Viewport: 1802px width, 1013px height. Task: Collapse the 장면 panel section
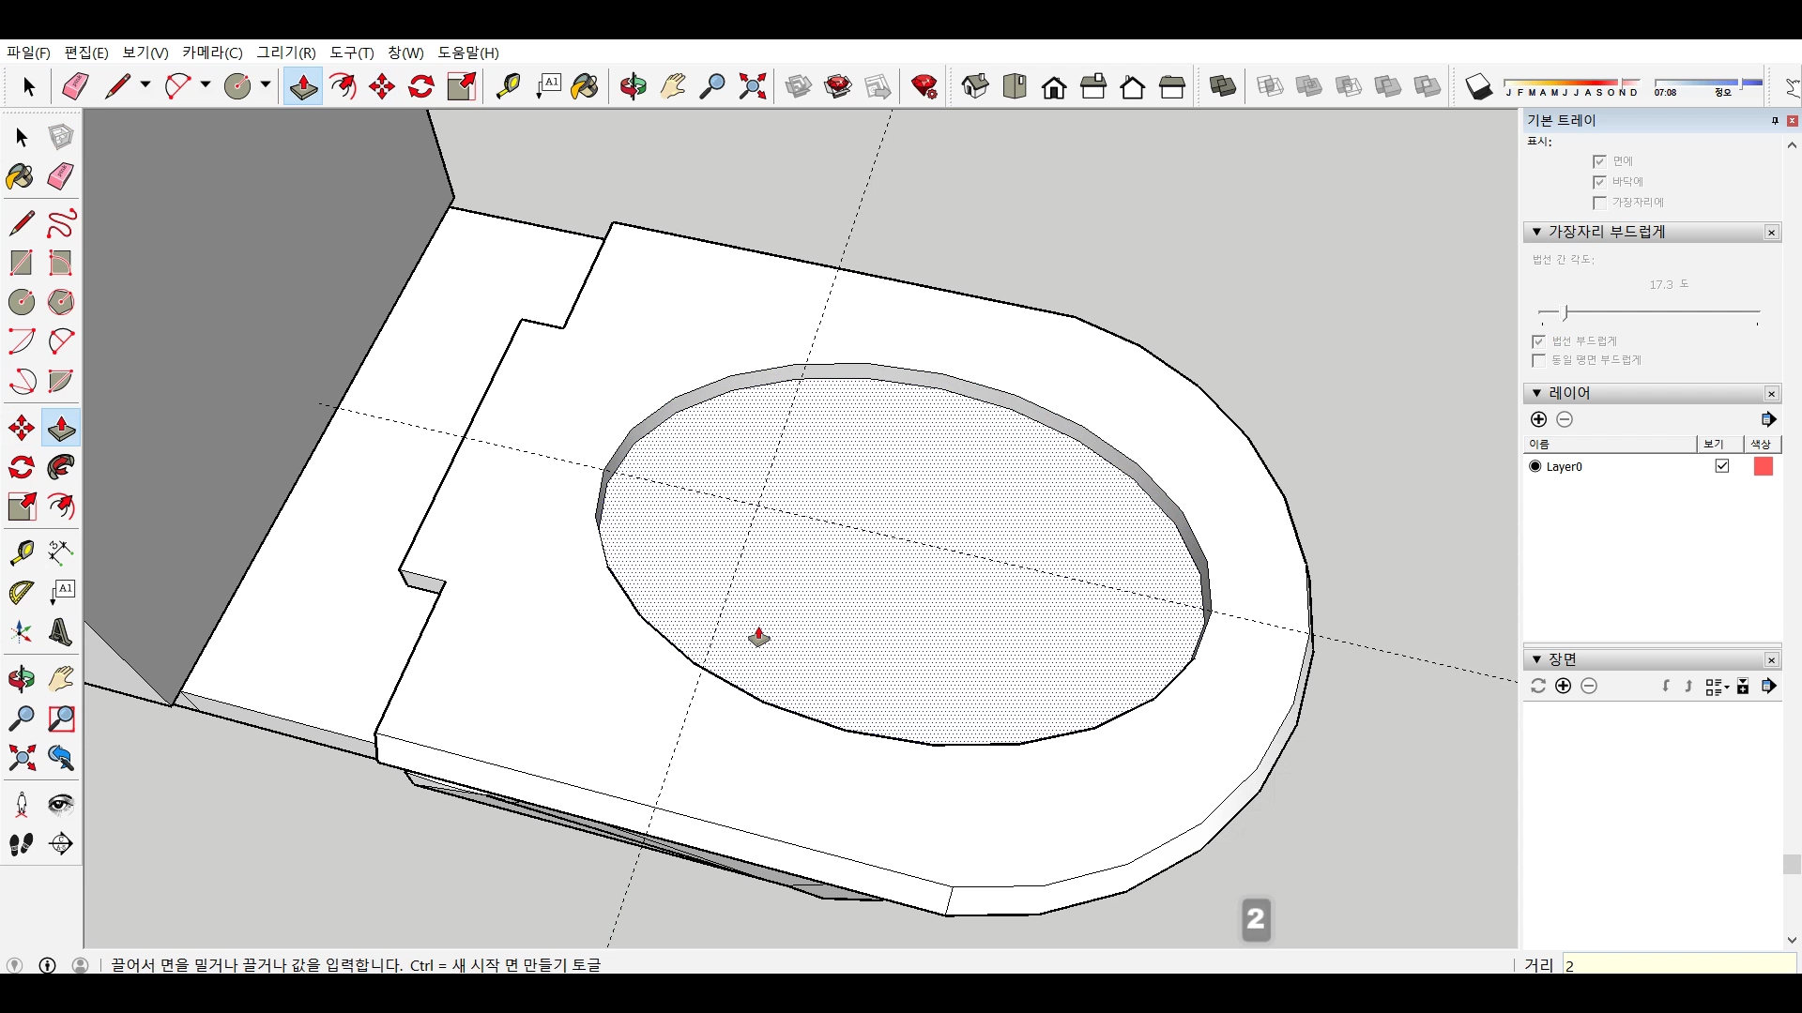click(1536, 659)
